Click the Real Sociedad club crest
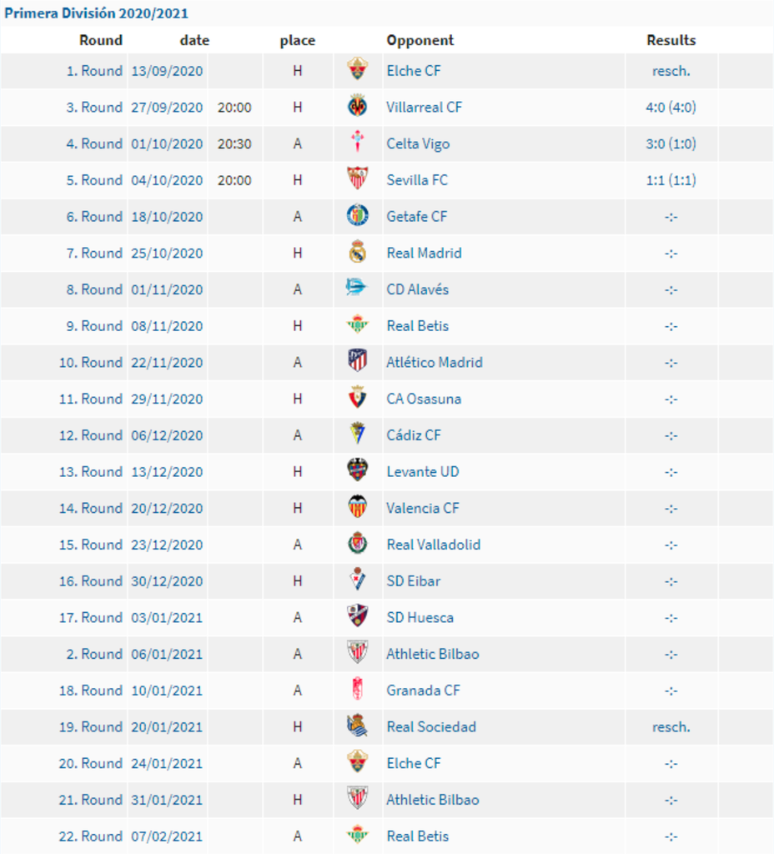This screenshot has height=854, width=774. tap(358, 726)
